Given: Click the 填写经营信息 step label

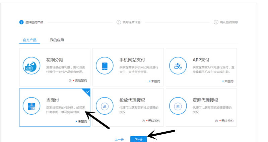Looking at the screenshot, I should point(132,22).
